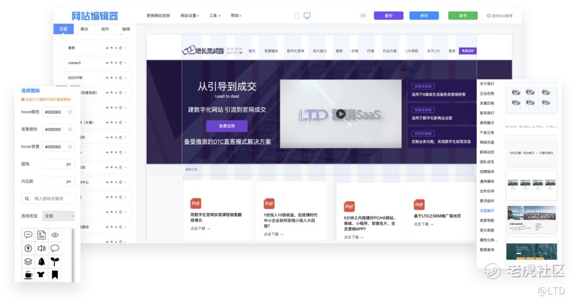Select the 2022中秋 page row
This screenshot has height=304, width=576.
point(98,78)
